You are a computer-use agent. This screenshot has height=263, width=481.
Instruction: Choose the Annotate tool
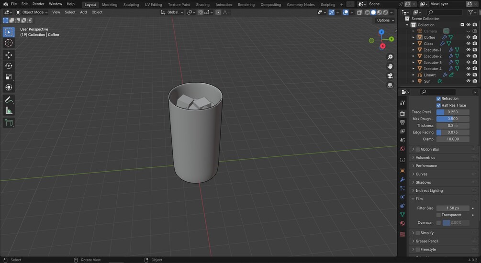pos(9,99)
